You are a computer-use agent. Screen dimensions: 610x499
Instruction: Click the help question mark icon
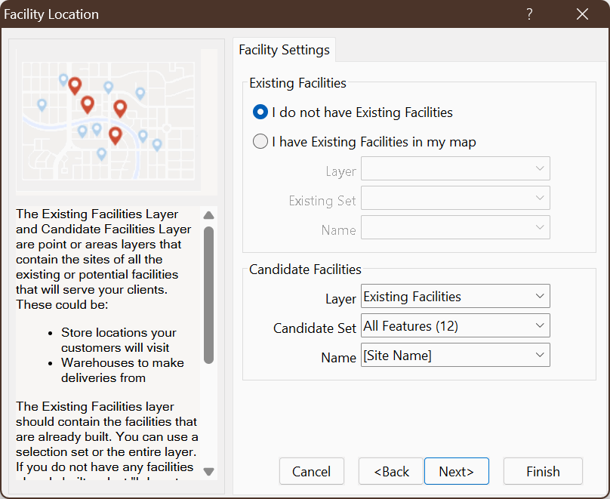click(529, 14)
